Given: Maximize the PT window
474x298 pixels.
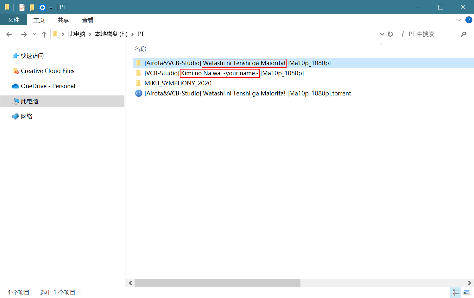Looking at the screenshot, I should click(440, 7).
